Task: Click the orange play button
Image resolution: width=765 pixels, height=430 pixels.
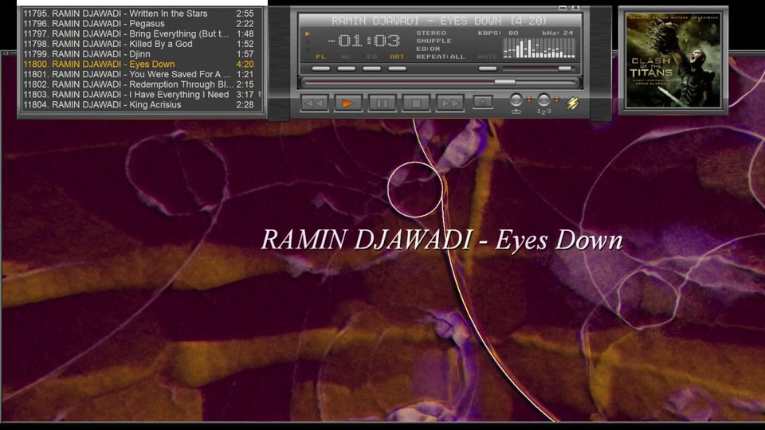Action: click(348, 103)
